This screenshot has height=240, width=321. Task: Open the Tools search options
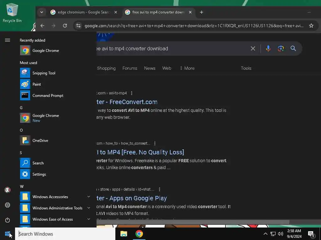coord(246,68)
